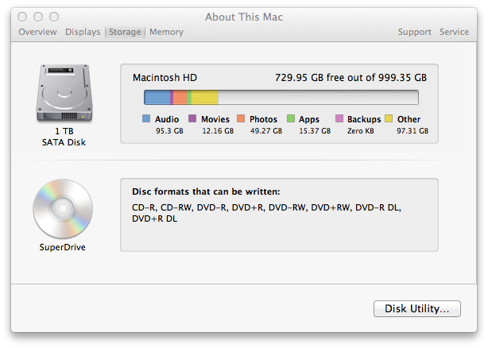Click the green Apps legend swatch
The height and width of the screenshot is (348, 488).
click(x=290, y=119)
